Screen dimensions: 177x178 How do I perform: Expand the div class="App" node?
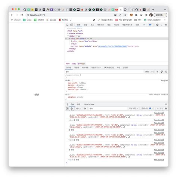coord(72,41)
